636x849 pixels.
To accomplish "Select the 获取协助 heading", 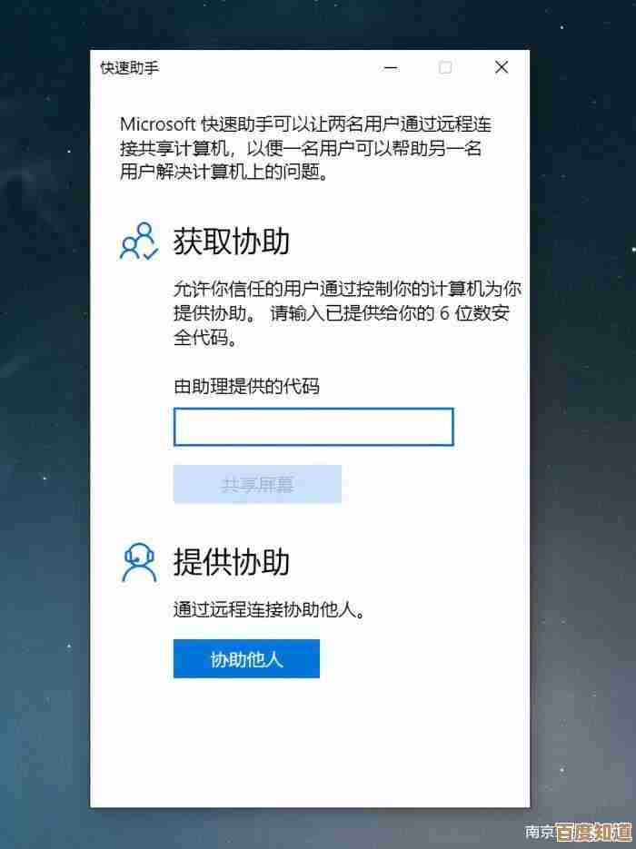I will (232, 242).
